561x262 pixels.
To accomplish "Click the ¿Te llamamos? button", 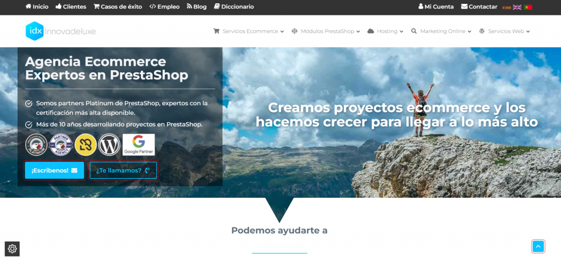I will [x=123, y=170].
